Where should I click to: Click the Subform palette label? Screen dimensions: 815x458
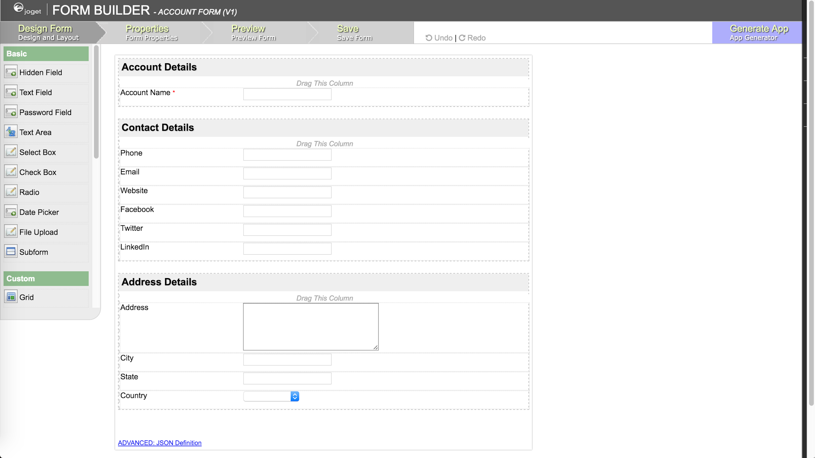34,252
